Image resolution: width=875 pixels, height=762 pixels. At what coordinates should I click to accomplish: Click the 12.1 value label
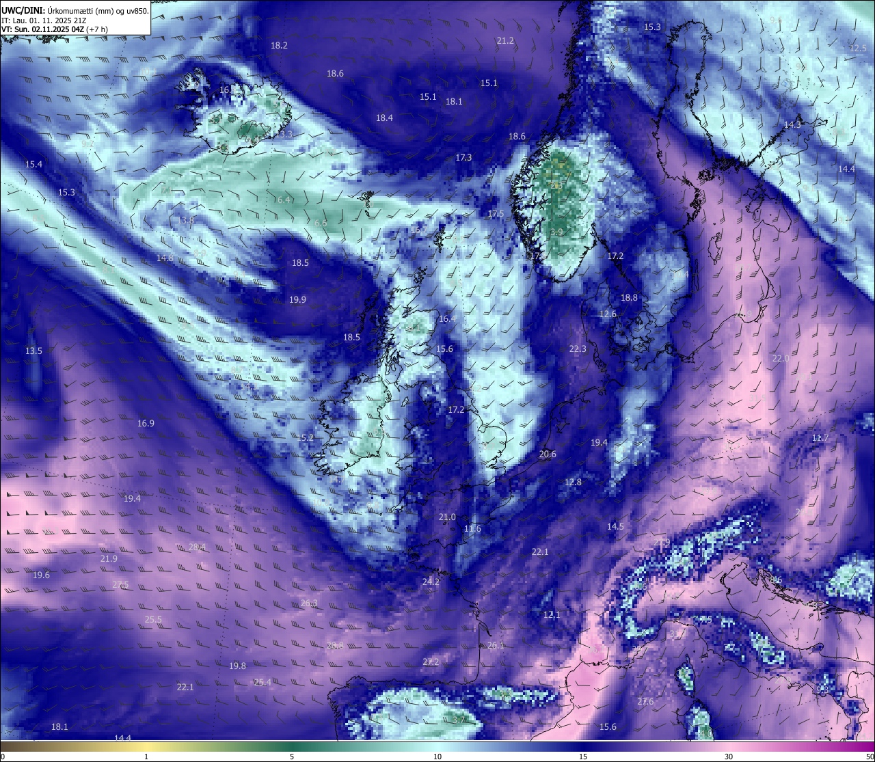click(552, 615)
